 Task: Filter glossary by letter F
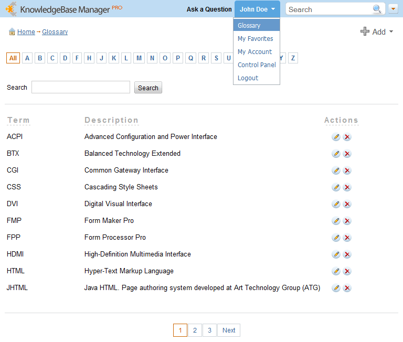coord(77,58)
